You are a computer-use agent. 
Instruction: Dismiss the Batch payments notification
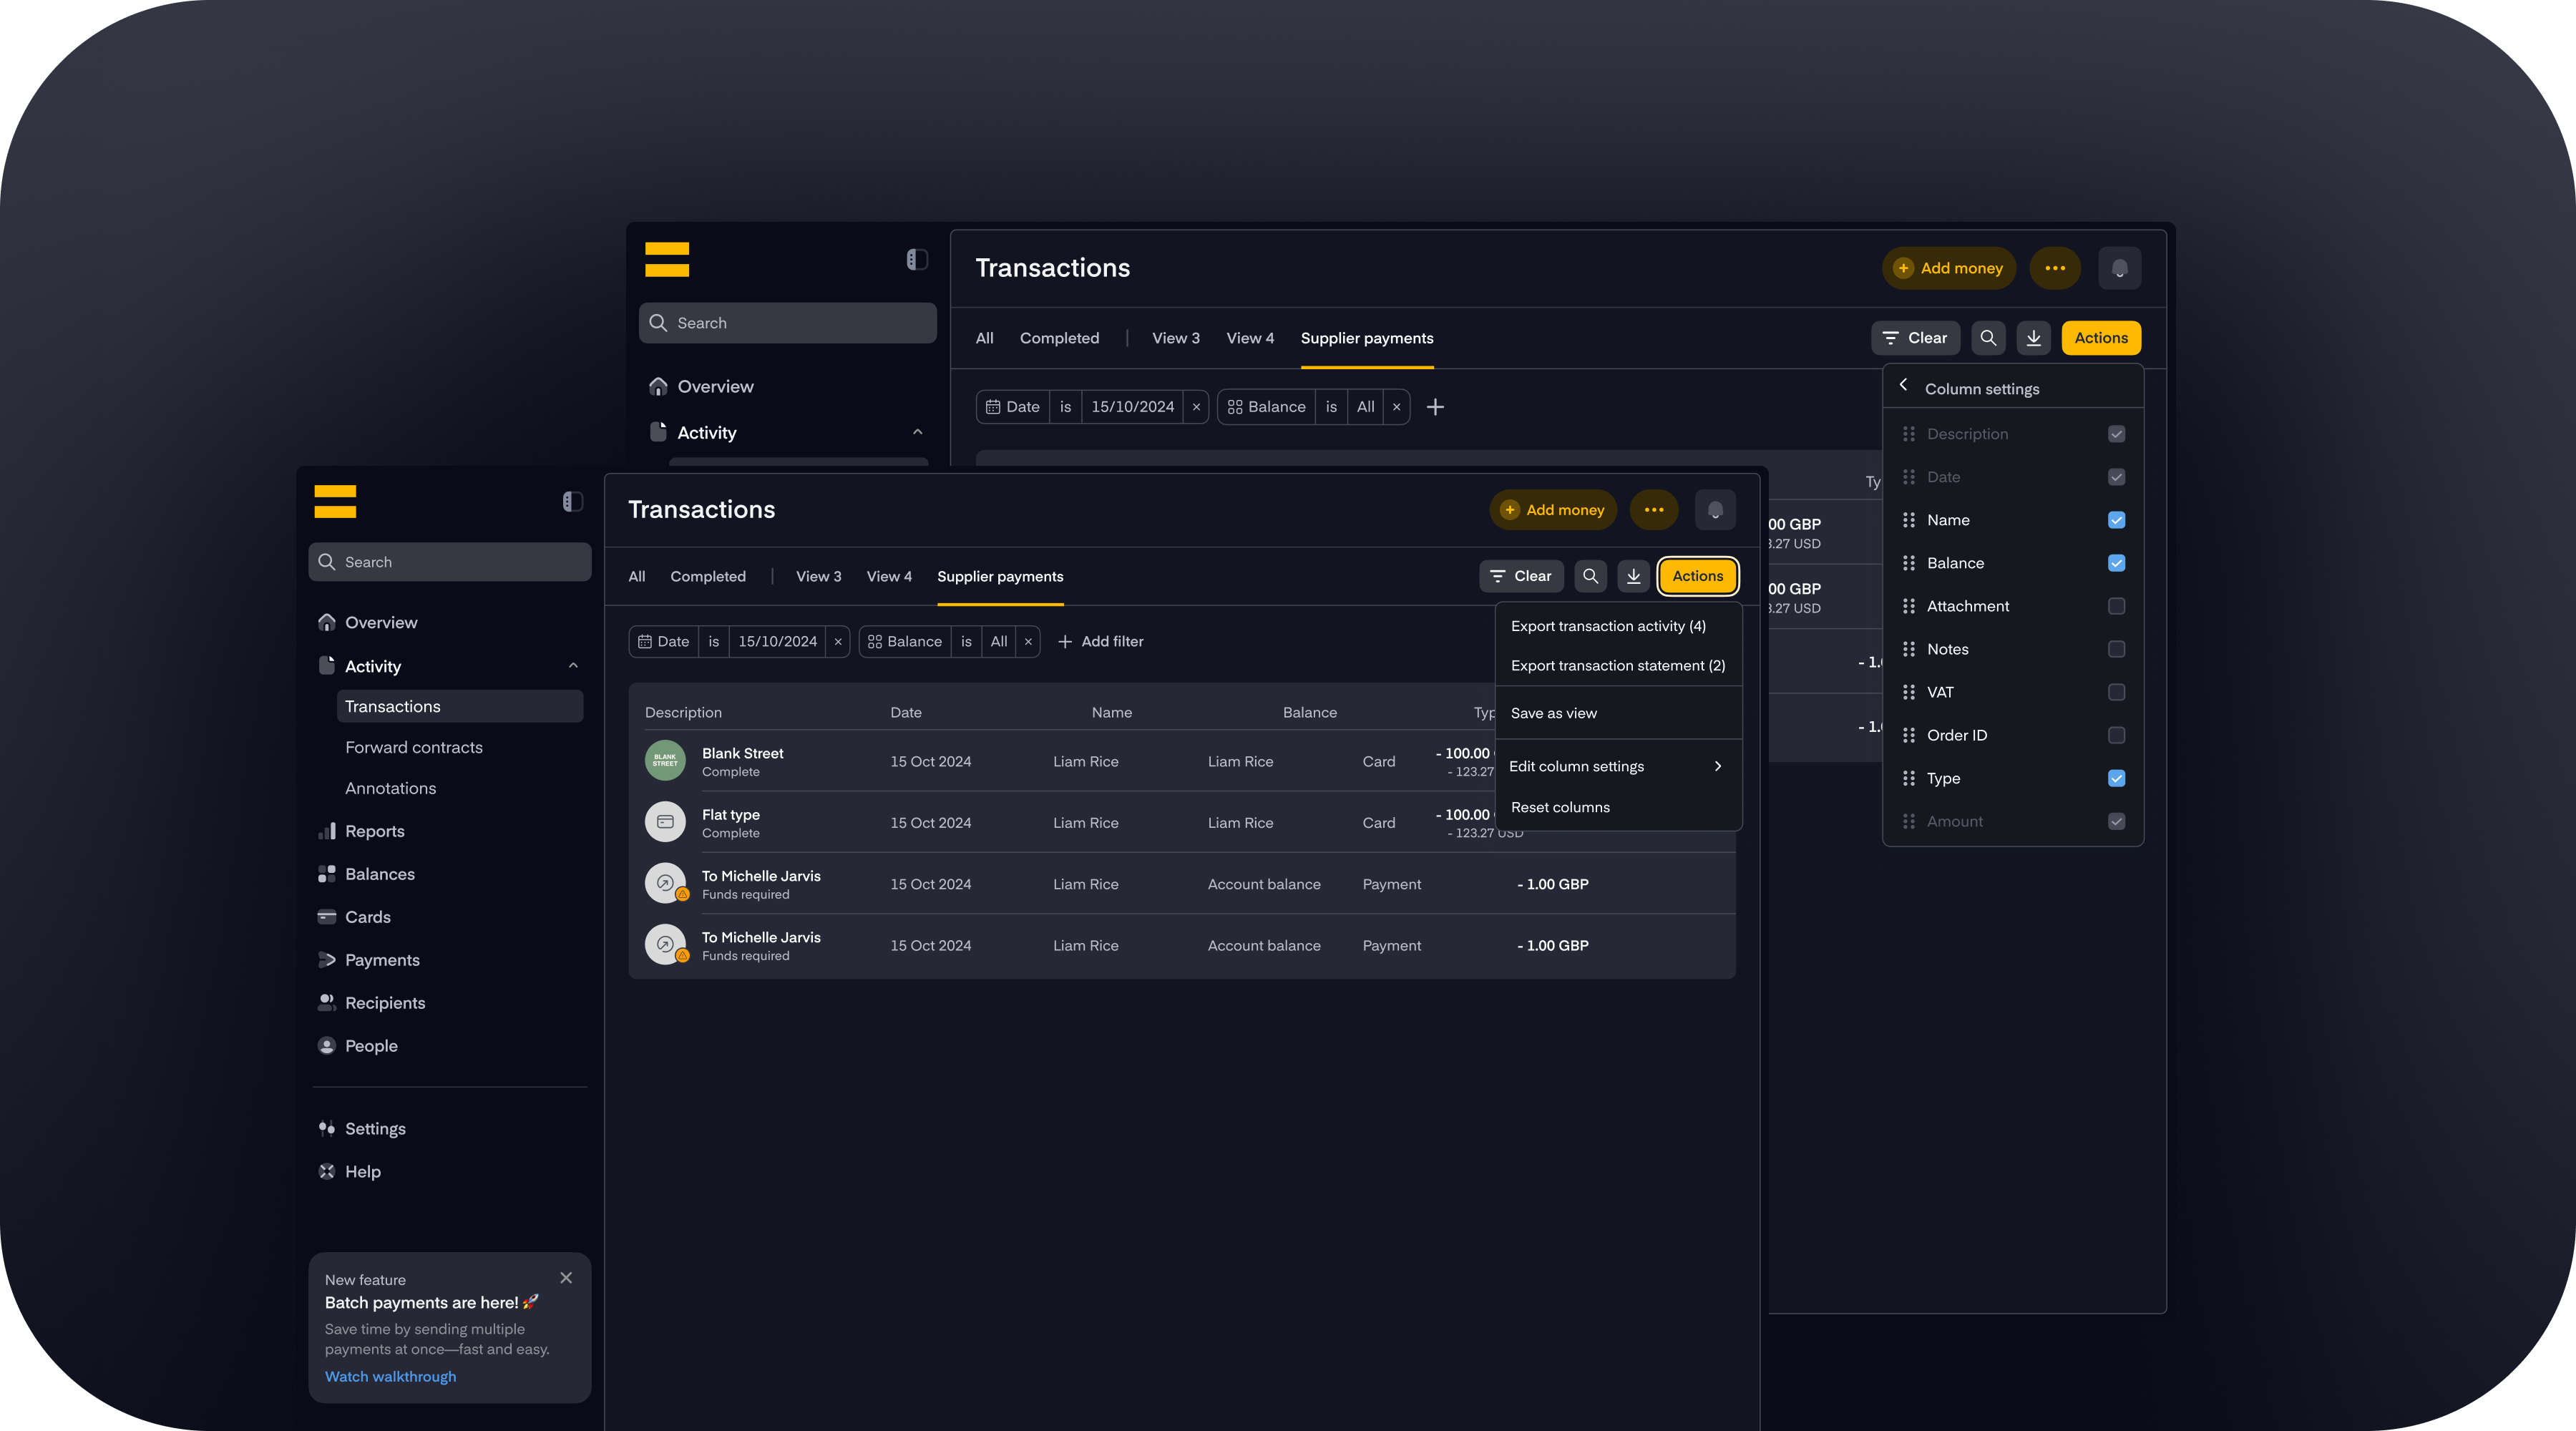[566, 1277]
